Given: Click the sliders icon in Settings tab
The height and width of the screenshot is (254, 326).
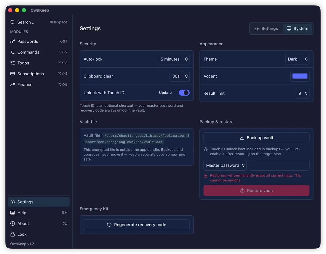Looking at the screenshot, I should [257, 28].
